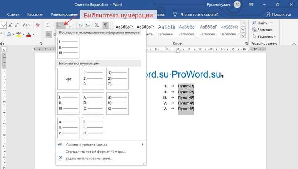Apply the red font color
The image size is (298, 169).
point(29,34)
